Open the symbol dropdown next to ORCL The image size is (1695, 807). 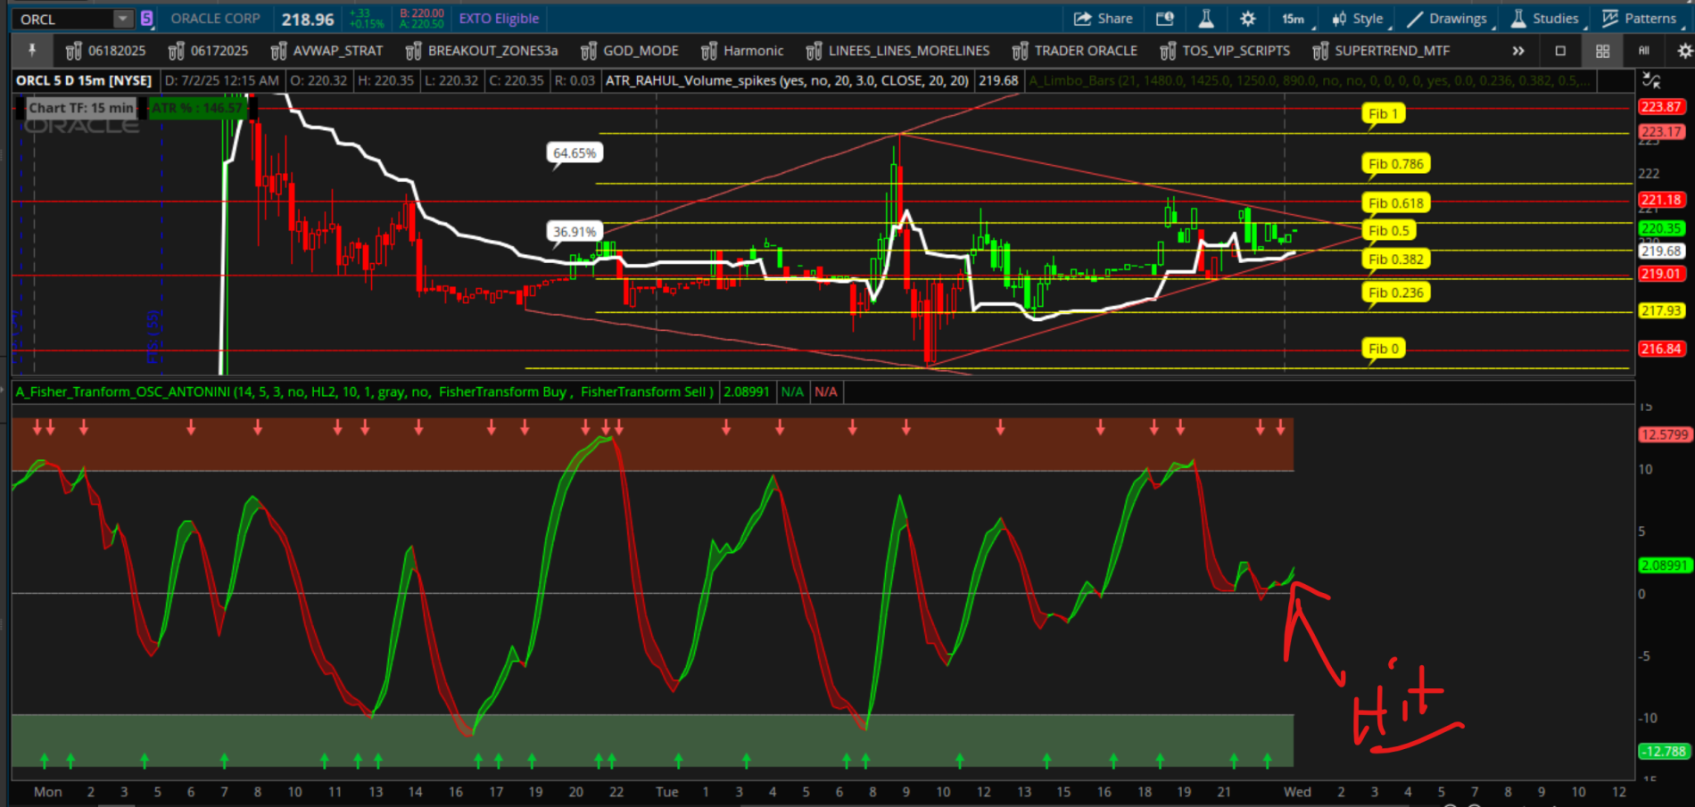[x=123, y=19]
